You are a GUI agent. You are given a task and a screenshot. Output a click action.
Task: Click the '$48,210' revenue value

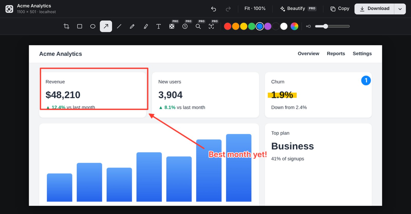coord(63,95)
